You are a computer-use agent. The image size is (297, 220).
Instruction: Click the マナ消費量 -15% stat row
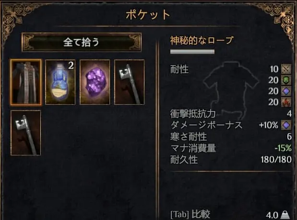tap(231, 148)
